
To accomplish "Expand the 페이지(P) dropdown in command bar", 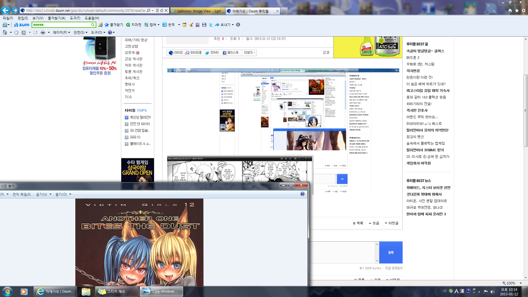I will (x=61, y=32).
